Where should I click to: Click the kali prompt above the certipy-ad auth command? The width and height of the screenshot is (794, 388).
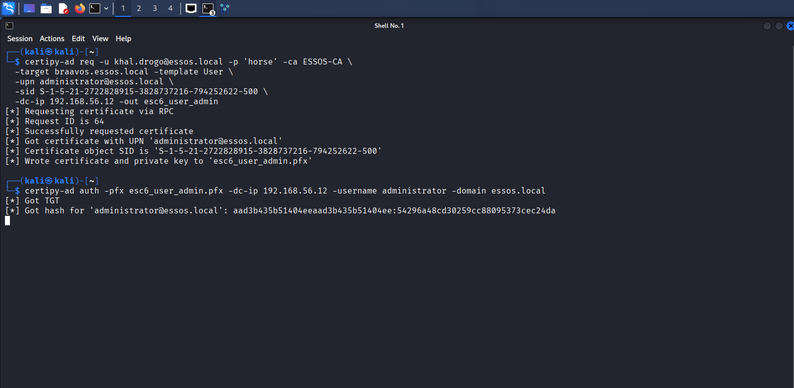tap(53, 181)
